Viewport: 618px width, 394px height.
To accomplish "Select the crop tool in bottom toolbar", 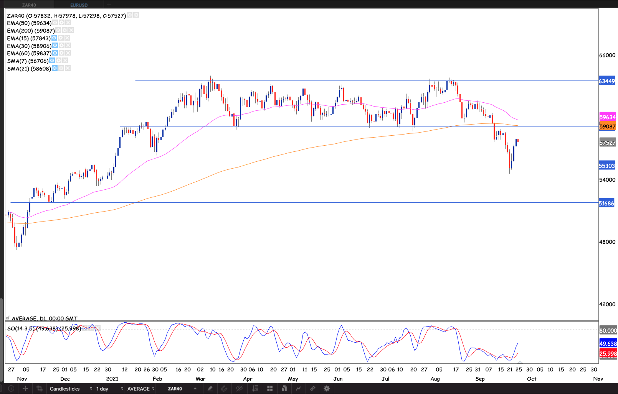I will pyautogui.click(x=39, y=388).
